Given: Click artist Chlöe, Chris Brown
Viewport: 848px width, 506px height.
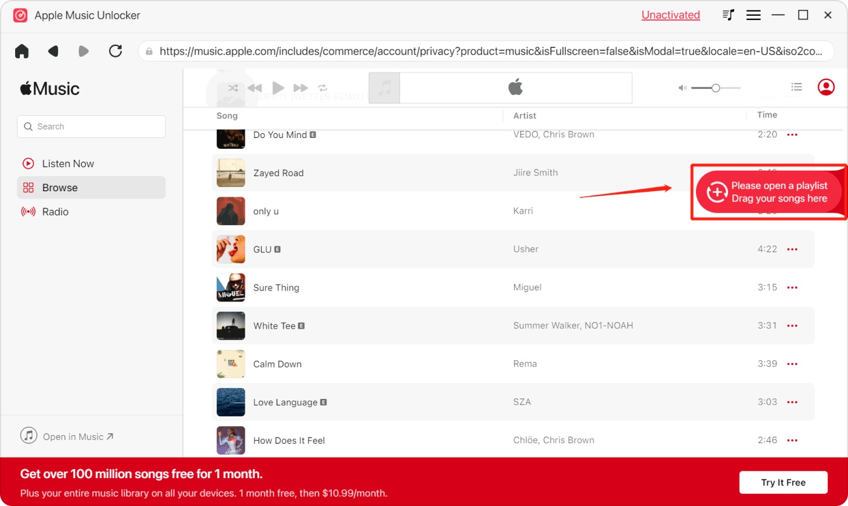Looking at the screenshot, I should point(554,440).
